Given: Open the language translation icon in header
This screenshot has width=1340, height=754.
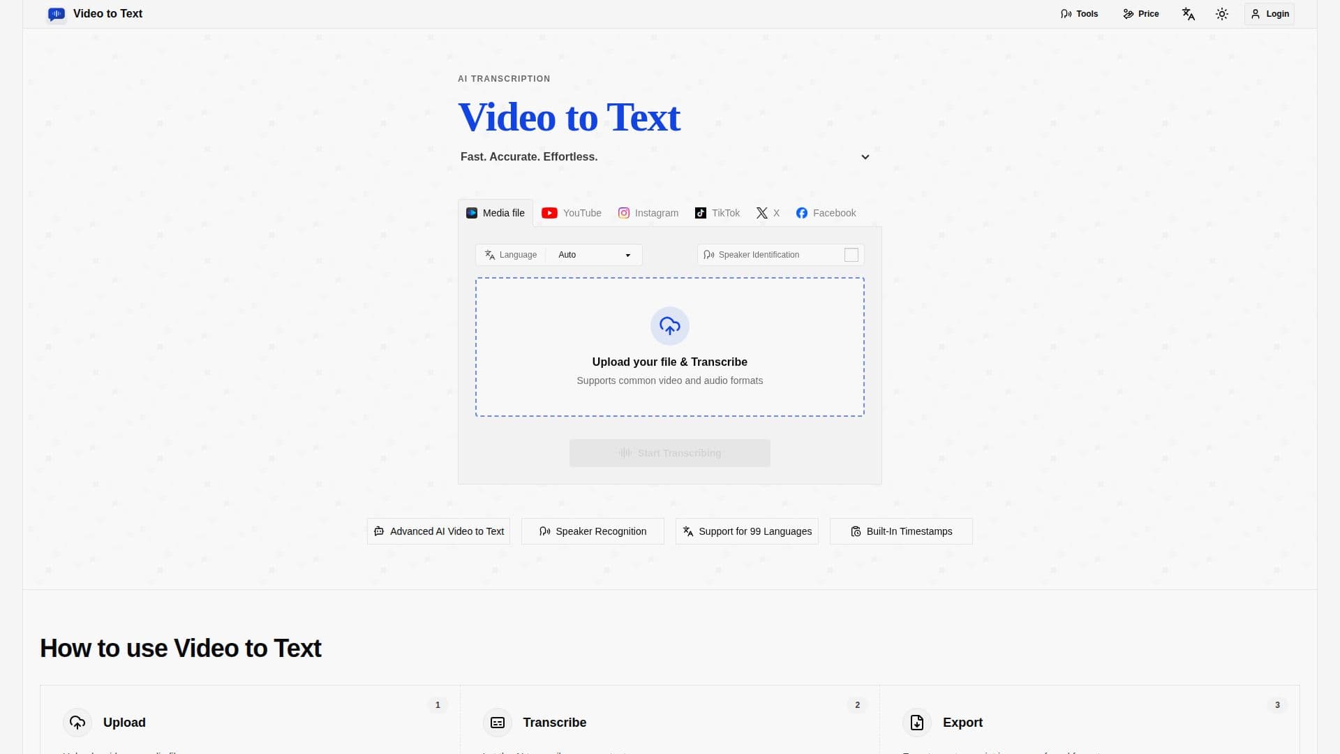Looking at the screenshot, I should pos(1189,14).
